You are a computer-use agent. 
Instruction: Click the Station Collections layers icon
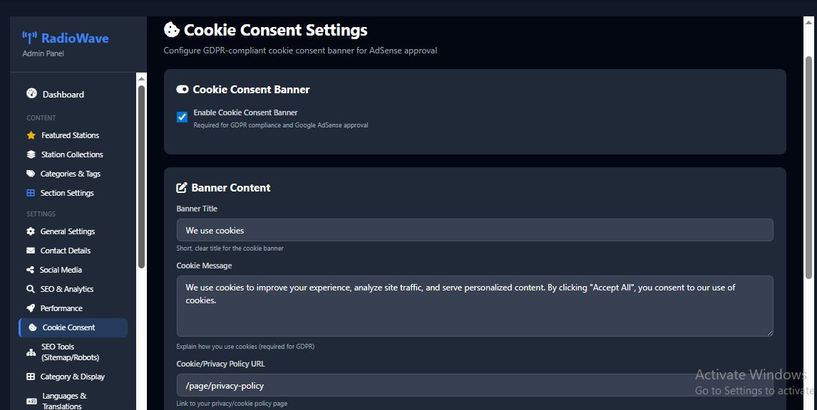[31, 154]
